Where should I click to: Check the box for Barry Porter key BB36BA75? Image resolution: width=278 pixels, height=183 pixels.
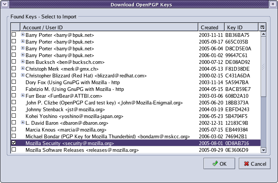[x=14, y=34]
